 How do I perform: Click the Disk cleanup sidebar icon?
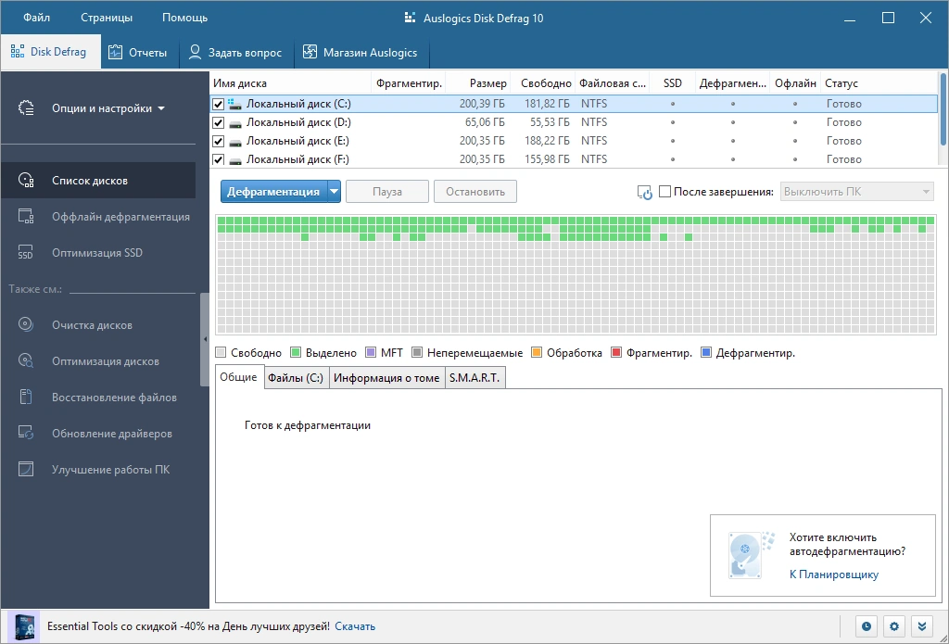pyautogui.click(x=26, y=325)
